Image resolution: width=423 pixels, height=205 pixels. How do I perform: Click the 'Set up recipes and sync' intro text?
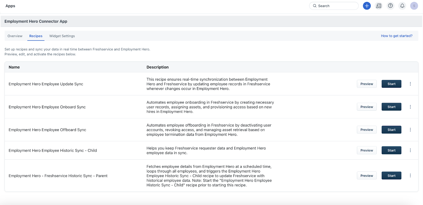tap(77, 52)
